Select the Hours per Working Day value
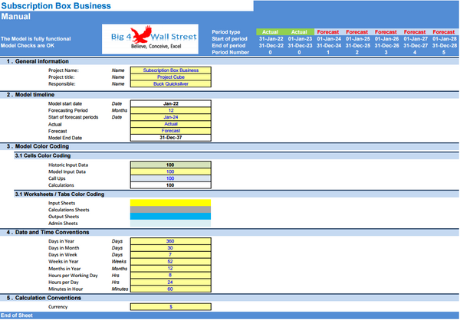This screenshot has width=460, height=320. coord(170,276)
